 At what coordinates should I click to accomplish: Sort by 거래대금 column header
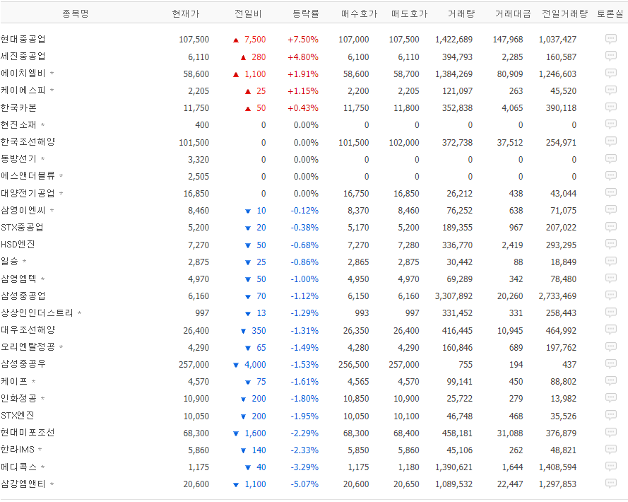tap(513, 13)
